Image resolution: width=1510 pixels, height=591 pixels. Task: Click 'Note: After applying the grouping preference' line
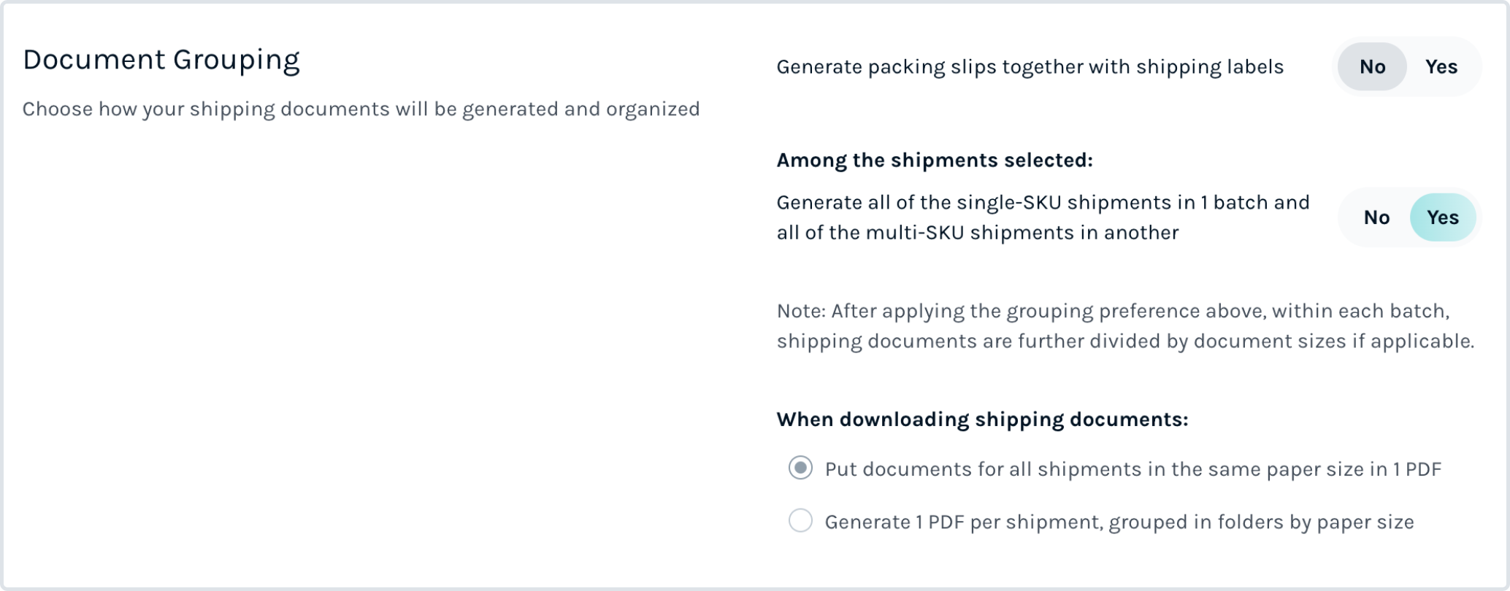(x=1113, y=312)
